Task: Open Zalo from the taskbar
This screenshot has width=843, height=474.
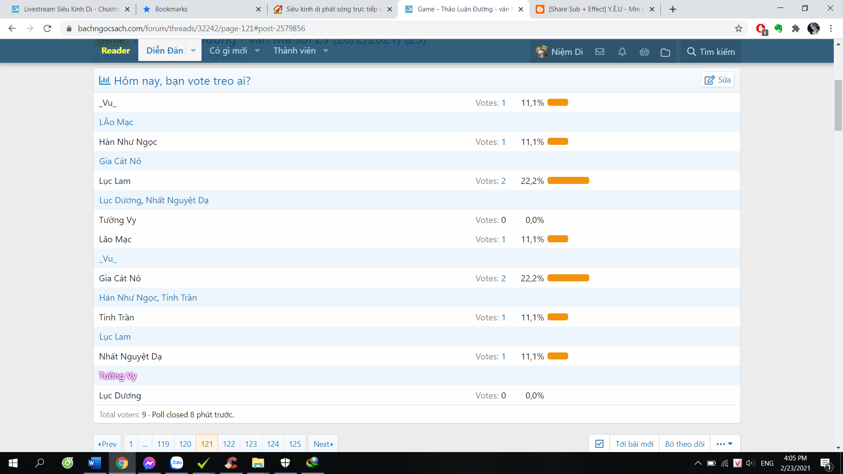Action: point(177,463)
